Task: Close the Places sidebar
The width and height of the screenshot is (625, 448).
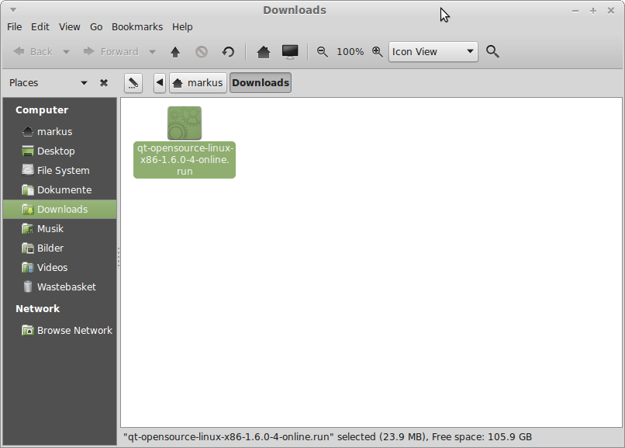Action: tap(104, 83)
